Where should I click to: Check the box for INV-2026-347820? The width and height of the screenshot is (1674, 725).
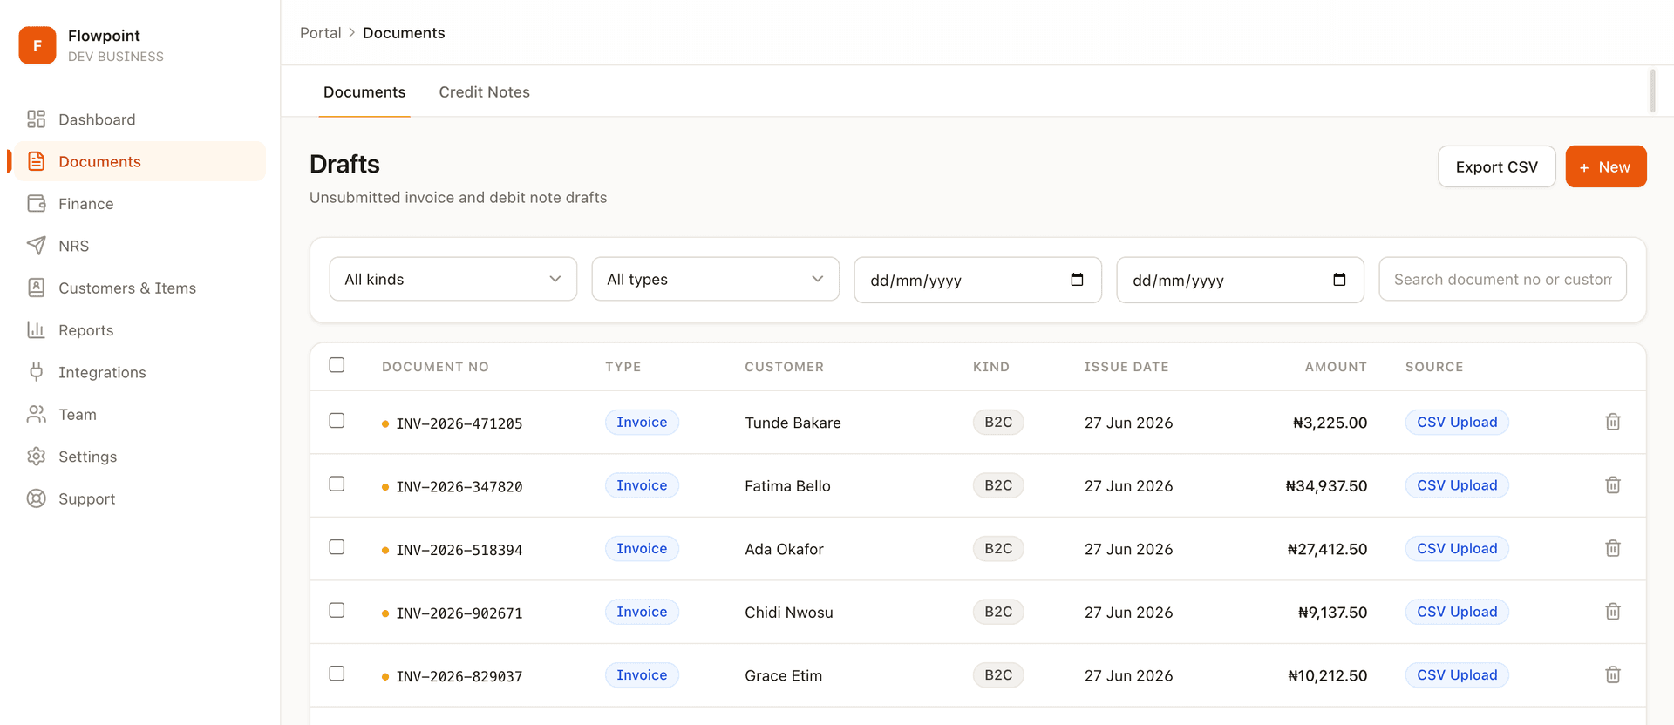[x=337, y=484]
